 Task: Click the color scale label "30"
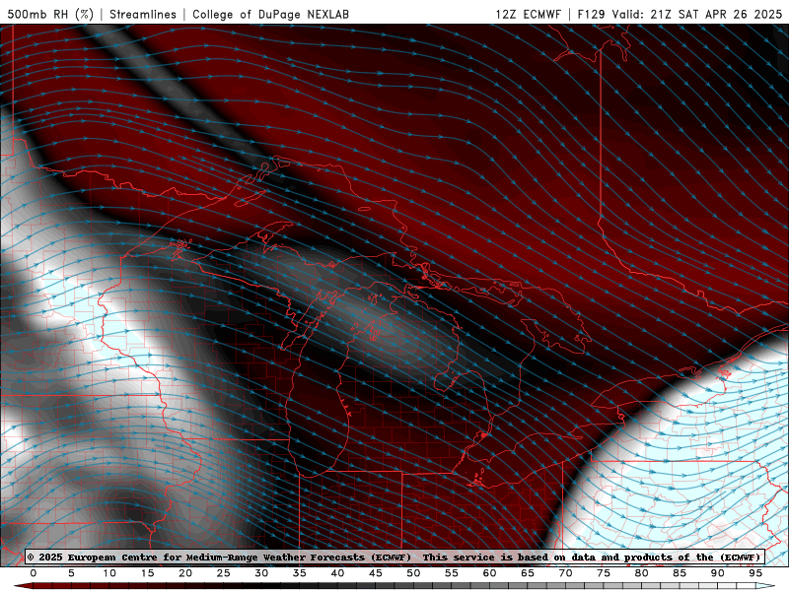(261, 573)
